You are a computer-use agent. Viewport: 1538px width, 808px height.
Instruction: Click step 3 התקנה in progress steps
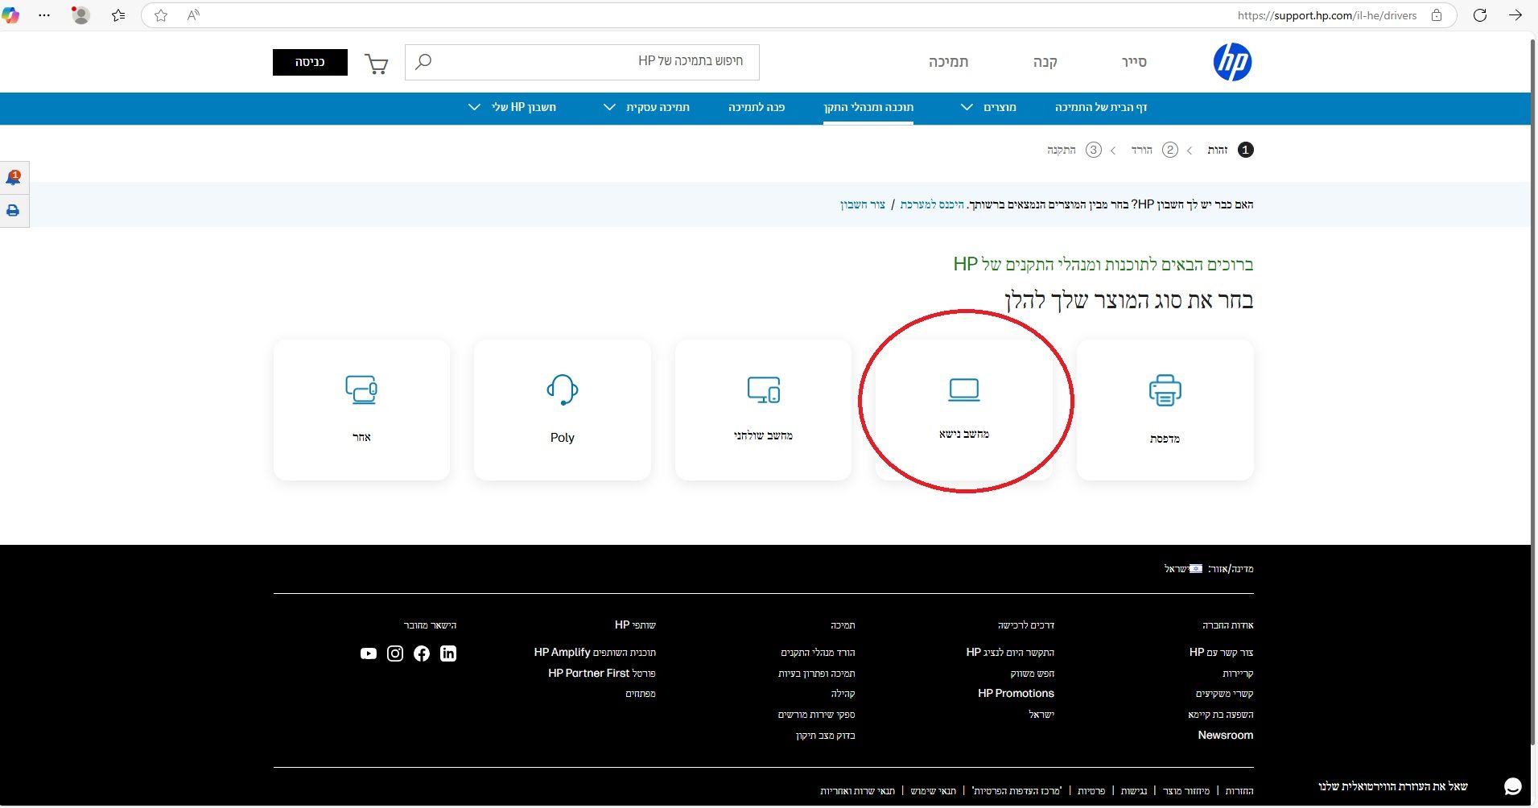click(1074, 150)
